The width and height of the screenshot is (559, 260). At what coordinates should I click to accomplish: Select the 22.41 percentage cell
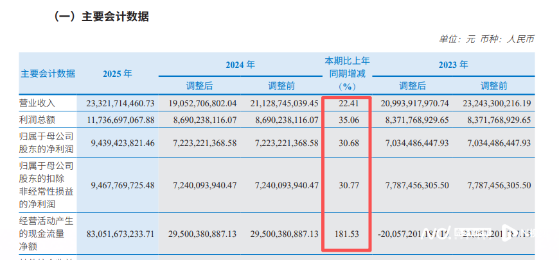coord(346,103)
